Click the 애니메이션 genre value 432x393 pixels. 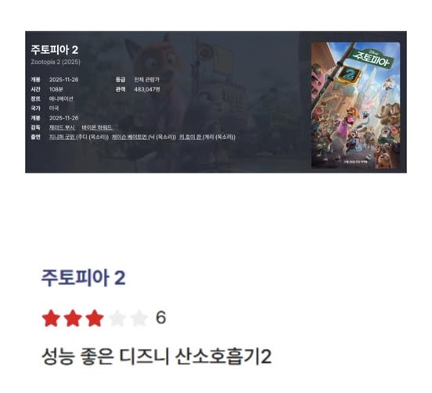click(61, 98)
